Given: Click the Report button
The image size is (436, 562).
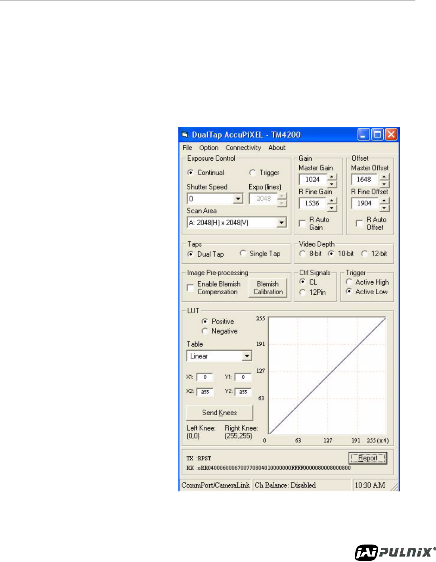Looking at the screenshot, I should coord(367,458).
